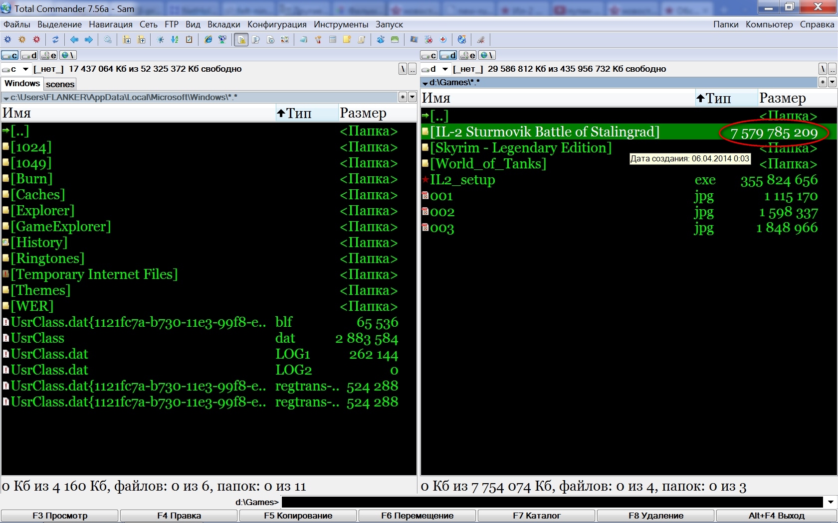Toggle the highlighted file list view icon
This screenshot has width=838, height=523.
pyautogui.click(x=241, y=40)
